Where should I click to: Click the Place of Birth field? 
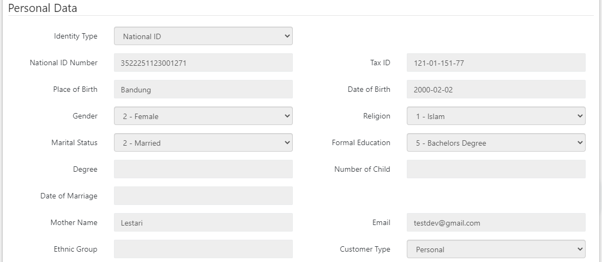coord(203,90)
